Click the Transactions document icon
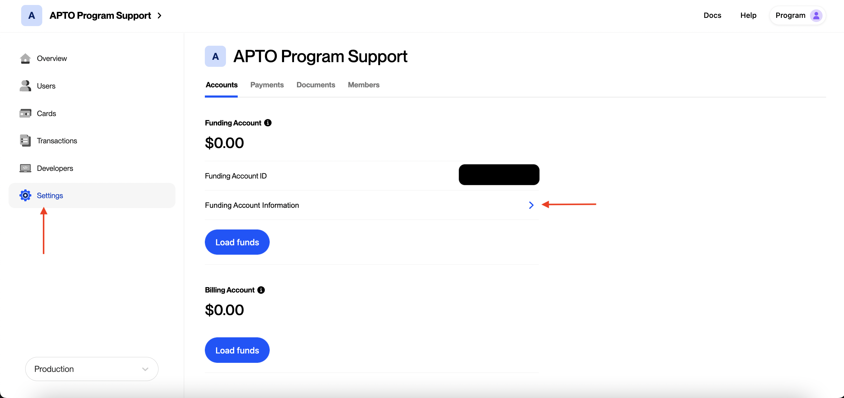The height and width of the screenshot is (398, 844). [x=25, y=140]
